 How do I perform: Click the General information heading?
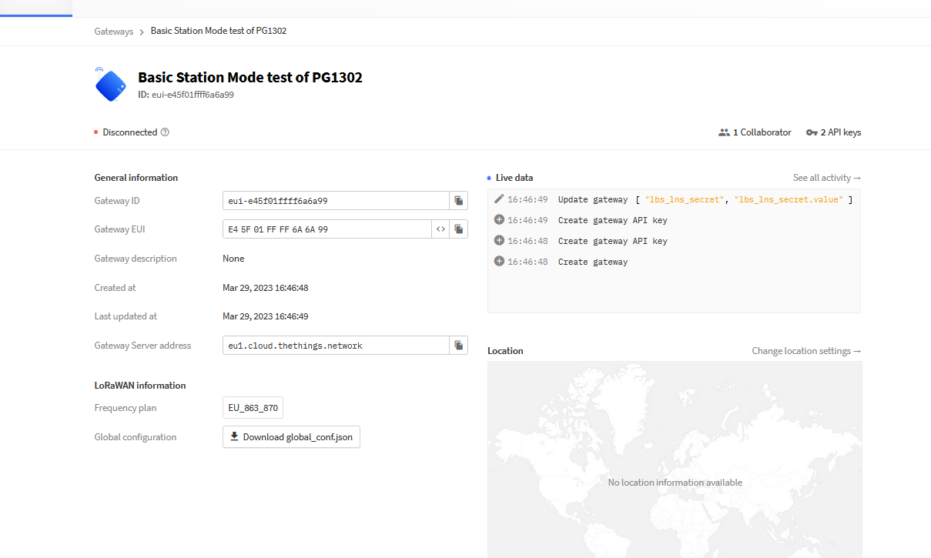136,178
